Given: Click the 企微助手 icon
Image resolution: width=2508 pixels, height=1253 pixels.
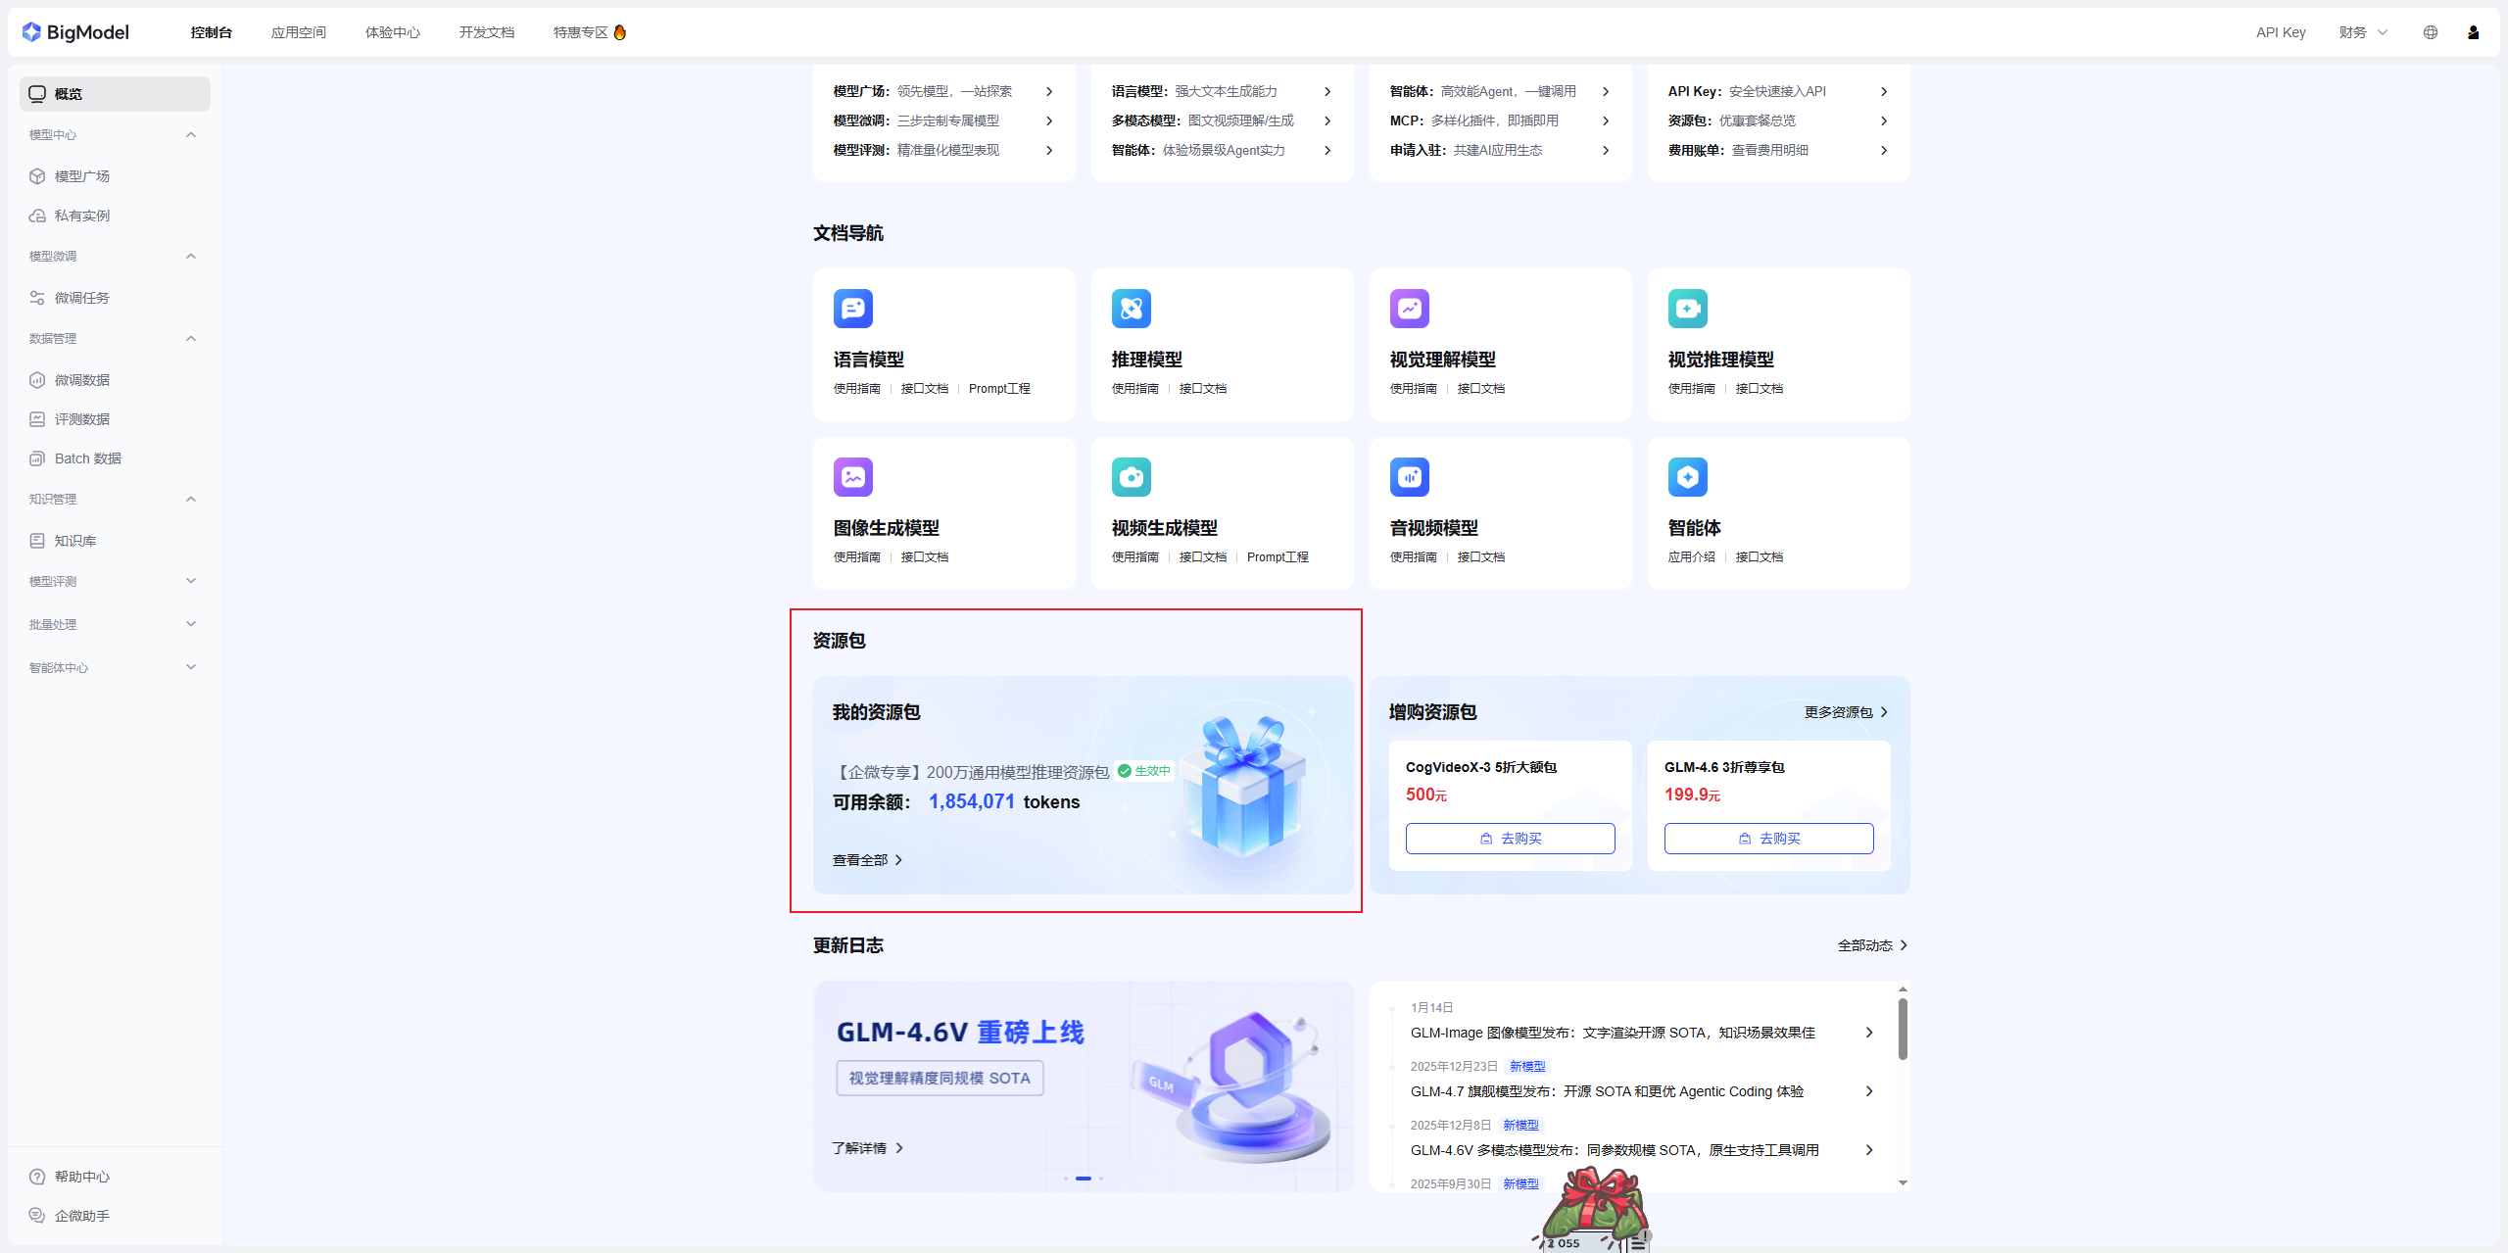Looking at the screenshot, I should pyautogui.click(x=37, y=1215).
